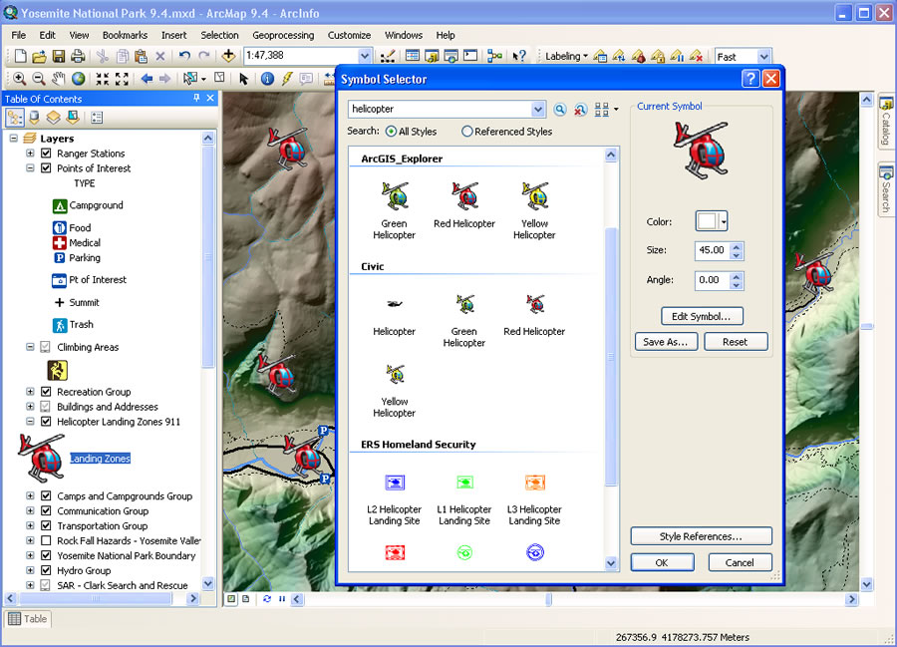Open the Bookmarks menu
This screenshot has width=897, height=647.
[x=125, y=35]
